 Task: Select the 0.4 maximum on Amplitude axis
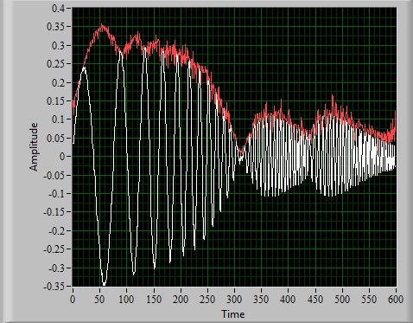click(59, 8)
